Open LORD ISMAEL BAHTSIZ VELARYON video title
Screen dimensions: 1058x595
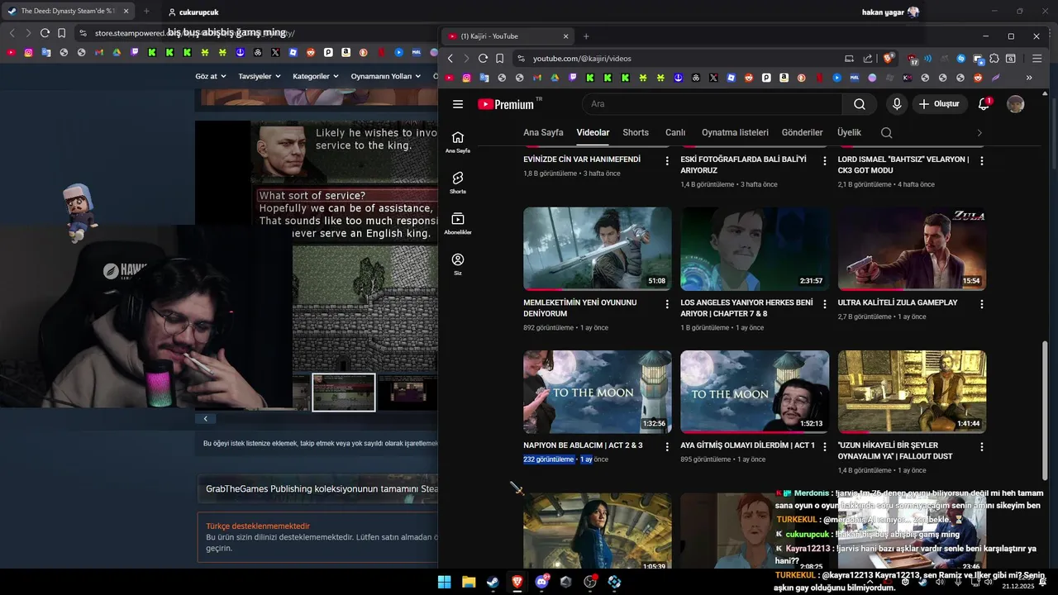(x=903, y=164)
